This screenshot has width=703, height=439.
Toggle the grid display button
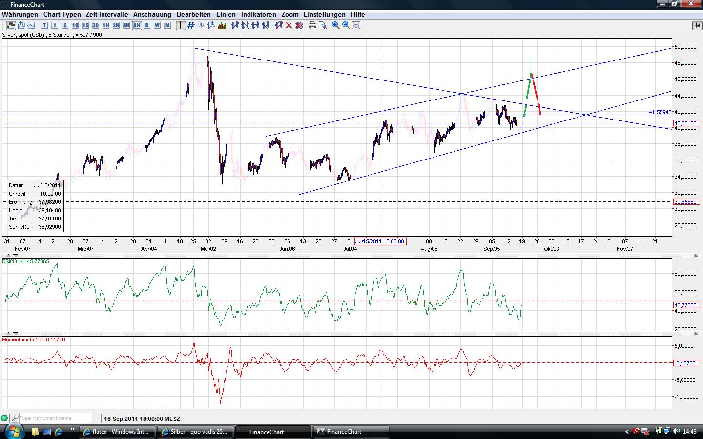[x=191, y=25]
